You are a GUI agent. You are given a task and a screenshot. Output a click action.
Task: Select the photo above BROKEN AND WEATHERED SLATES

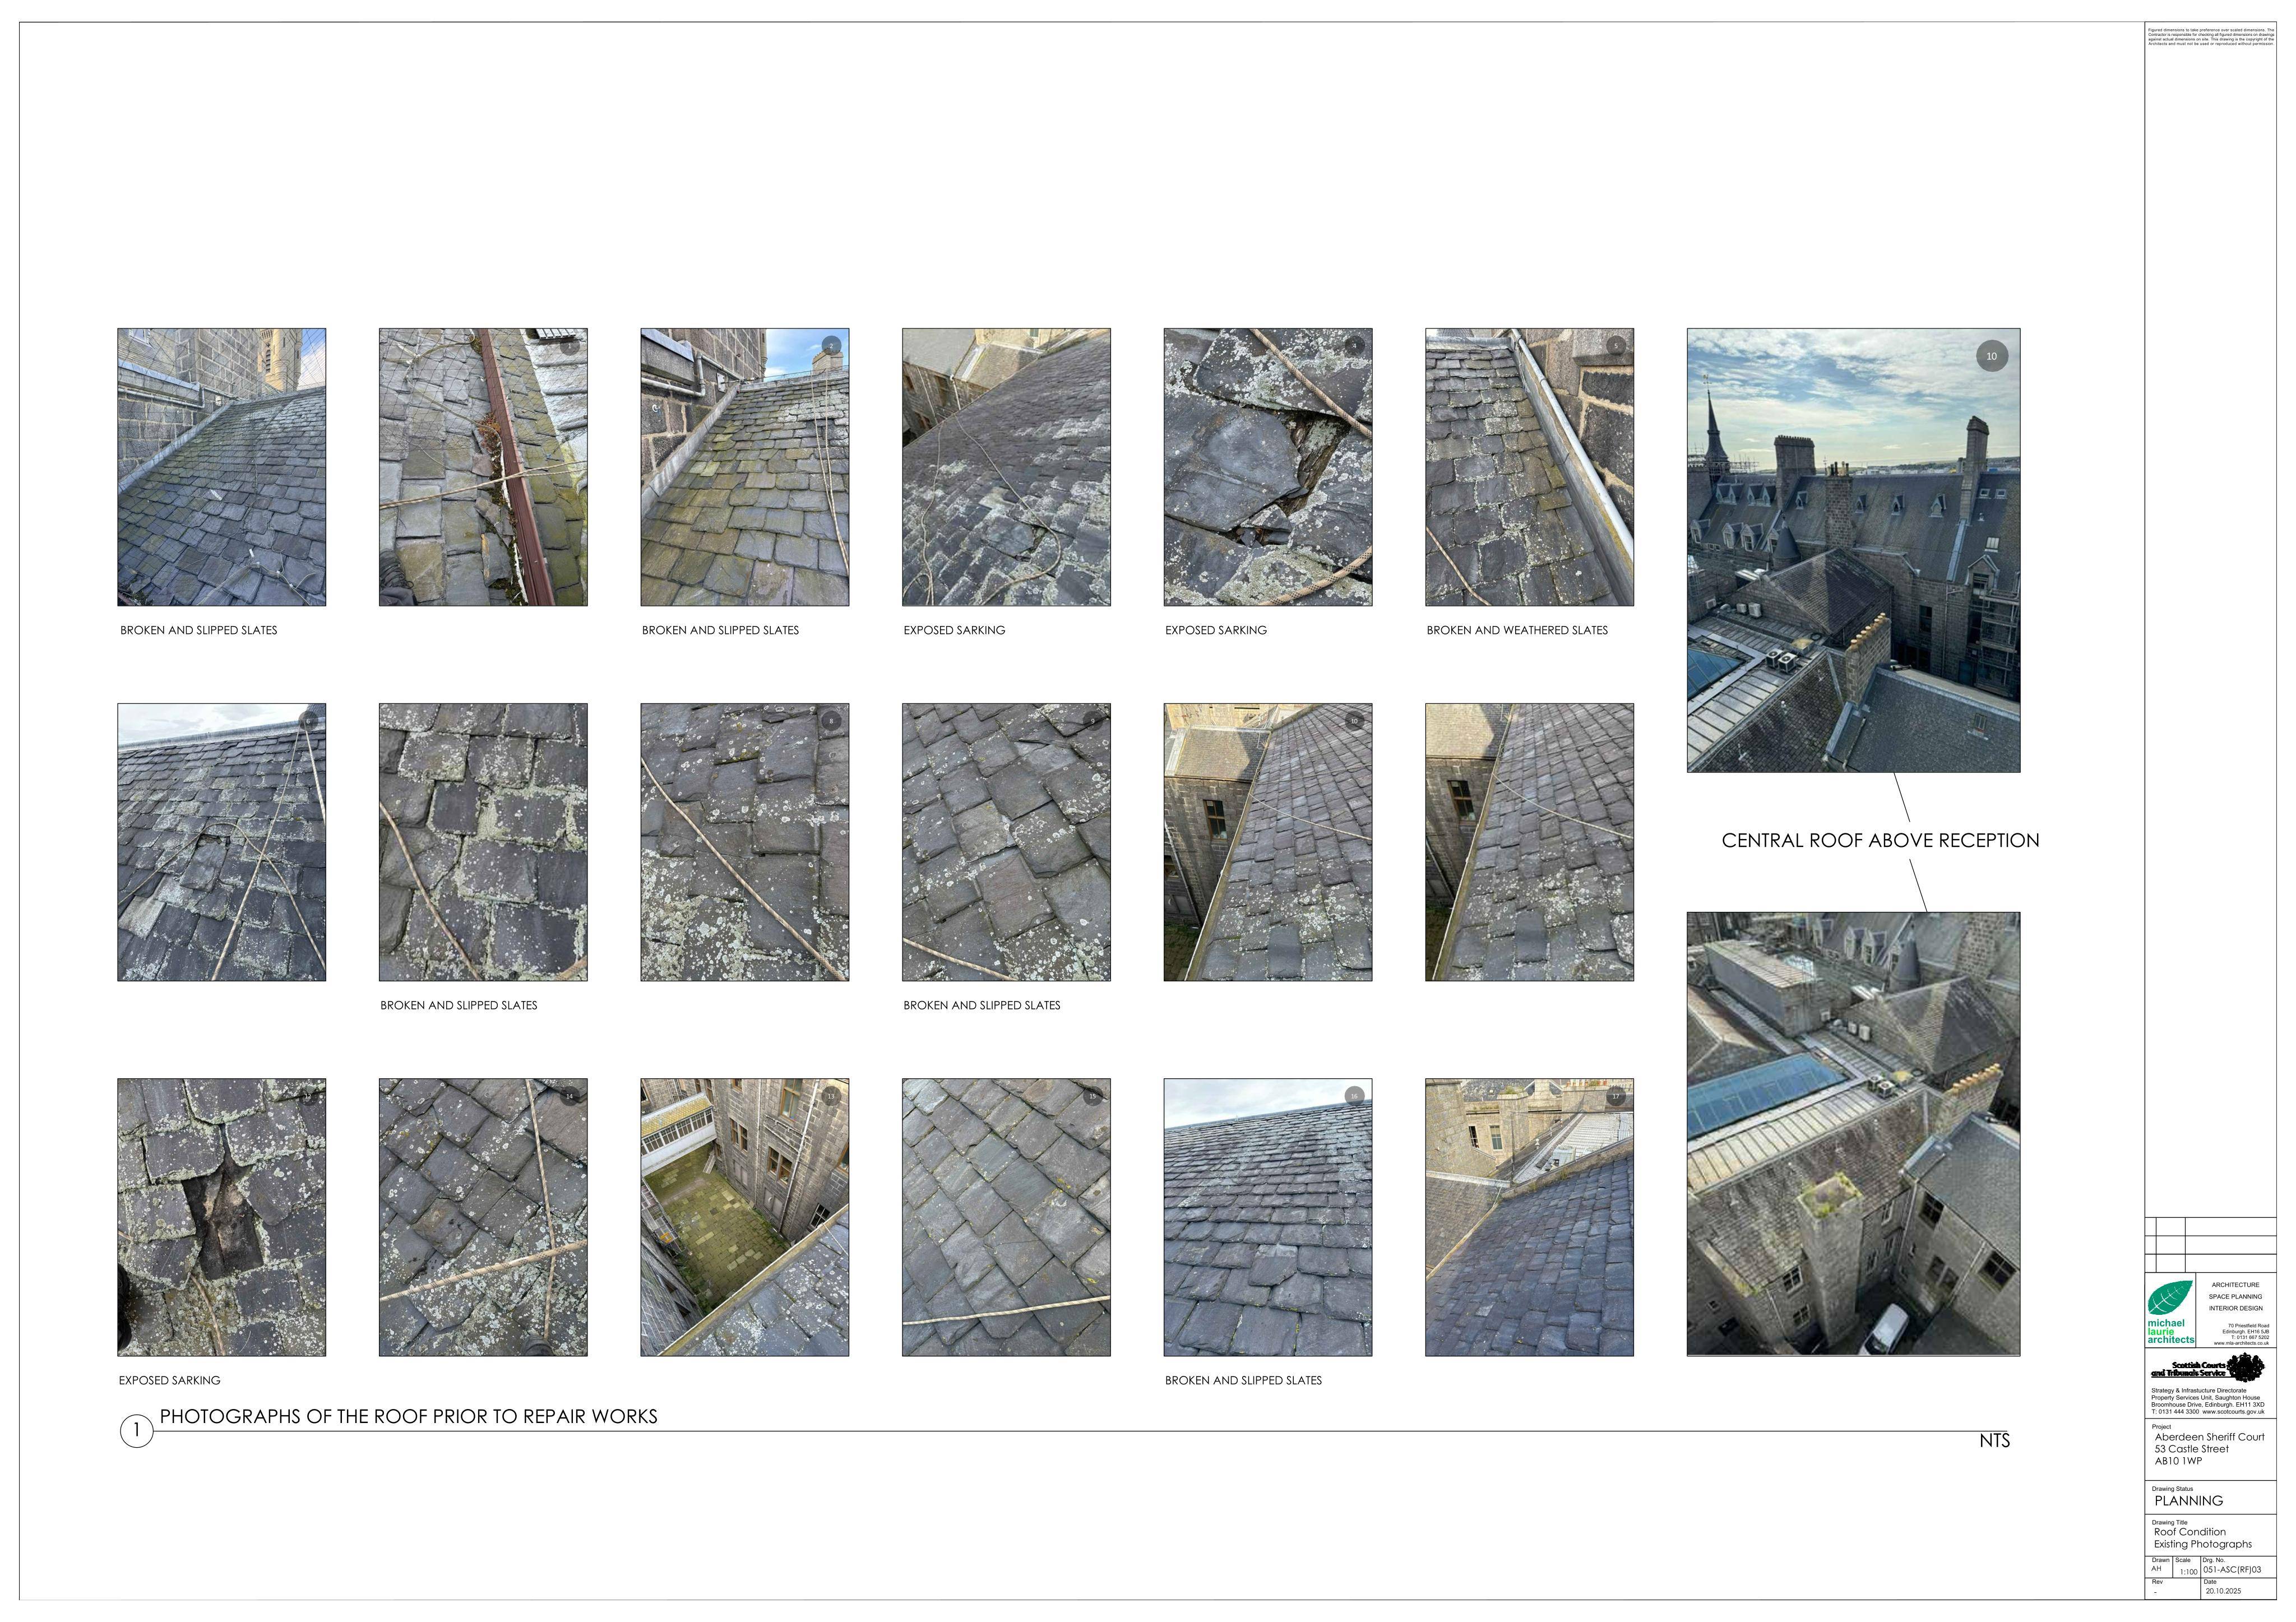tap(1529, 467)
